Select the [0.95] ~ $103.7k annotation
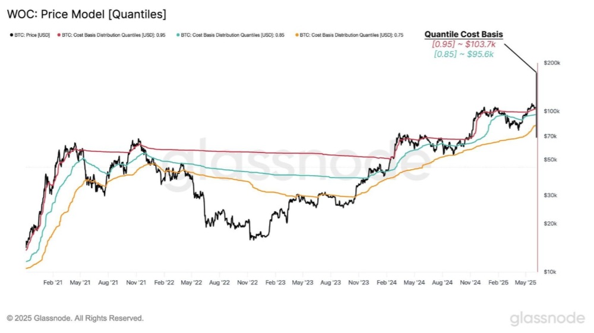This screenshot has width=594, height=333. tap(464, 45)
